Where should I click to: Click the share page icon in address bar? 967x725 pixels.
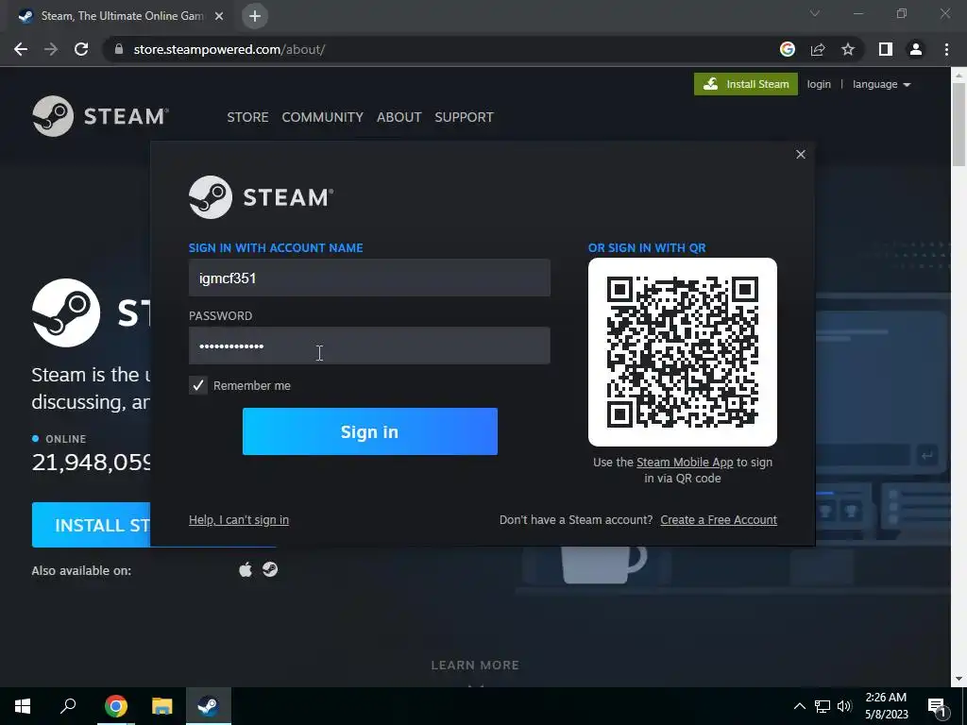[x=818, y=49]
